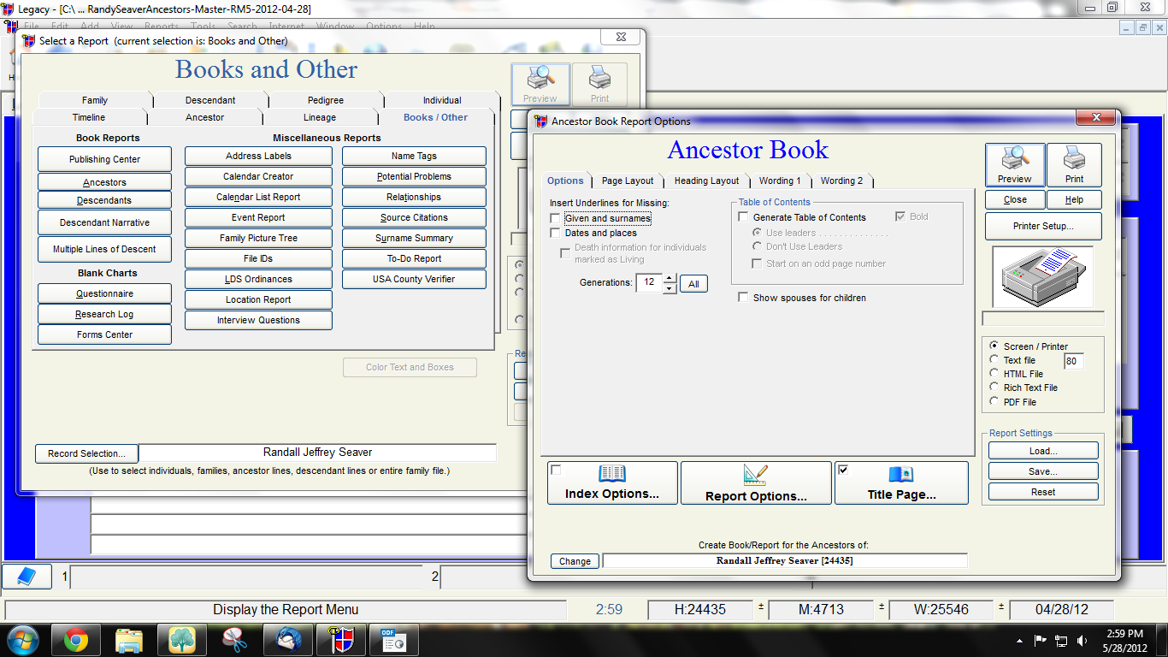Launch Google Chrome from the taskbar

click(76, 640)
